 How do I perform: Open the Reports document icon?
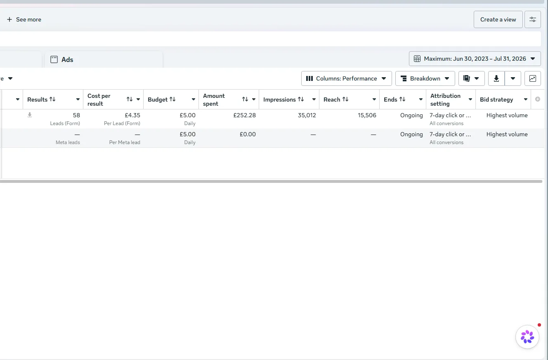[467, 78]
